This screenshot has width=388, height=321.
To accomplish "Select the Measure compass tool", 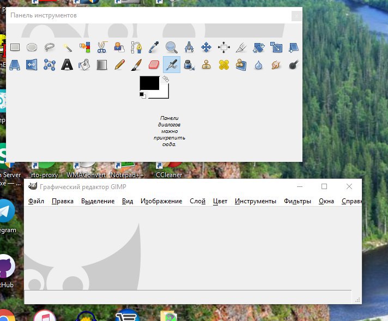I will 189,47.
